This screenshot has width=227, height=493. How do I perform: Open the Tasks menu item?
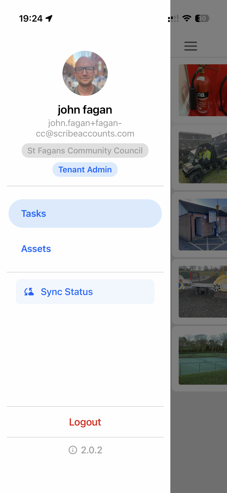click(85, 213)
